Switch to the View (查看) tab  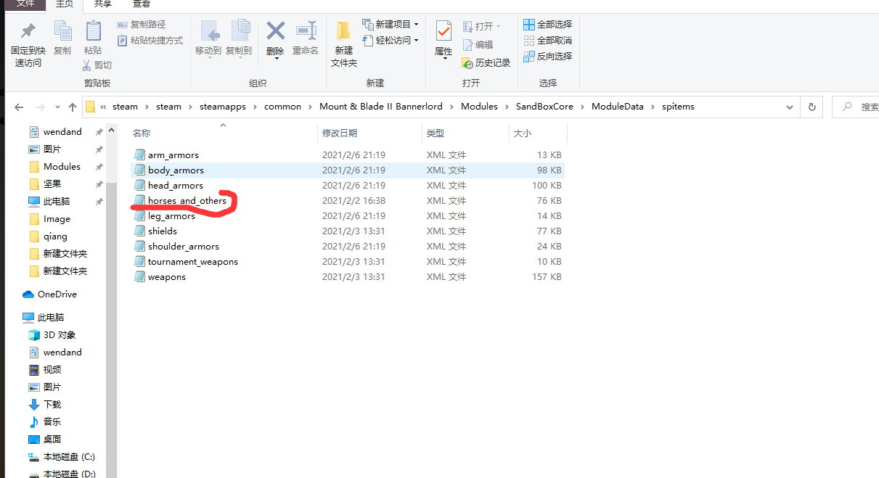pyautogui.click(x=141, y=4)
